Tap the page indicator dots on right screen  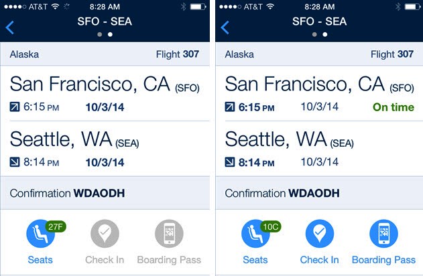click(320, 33)
